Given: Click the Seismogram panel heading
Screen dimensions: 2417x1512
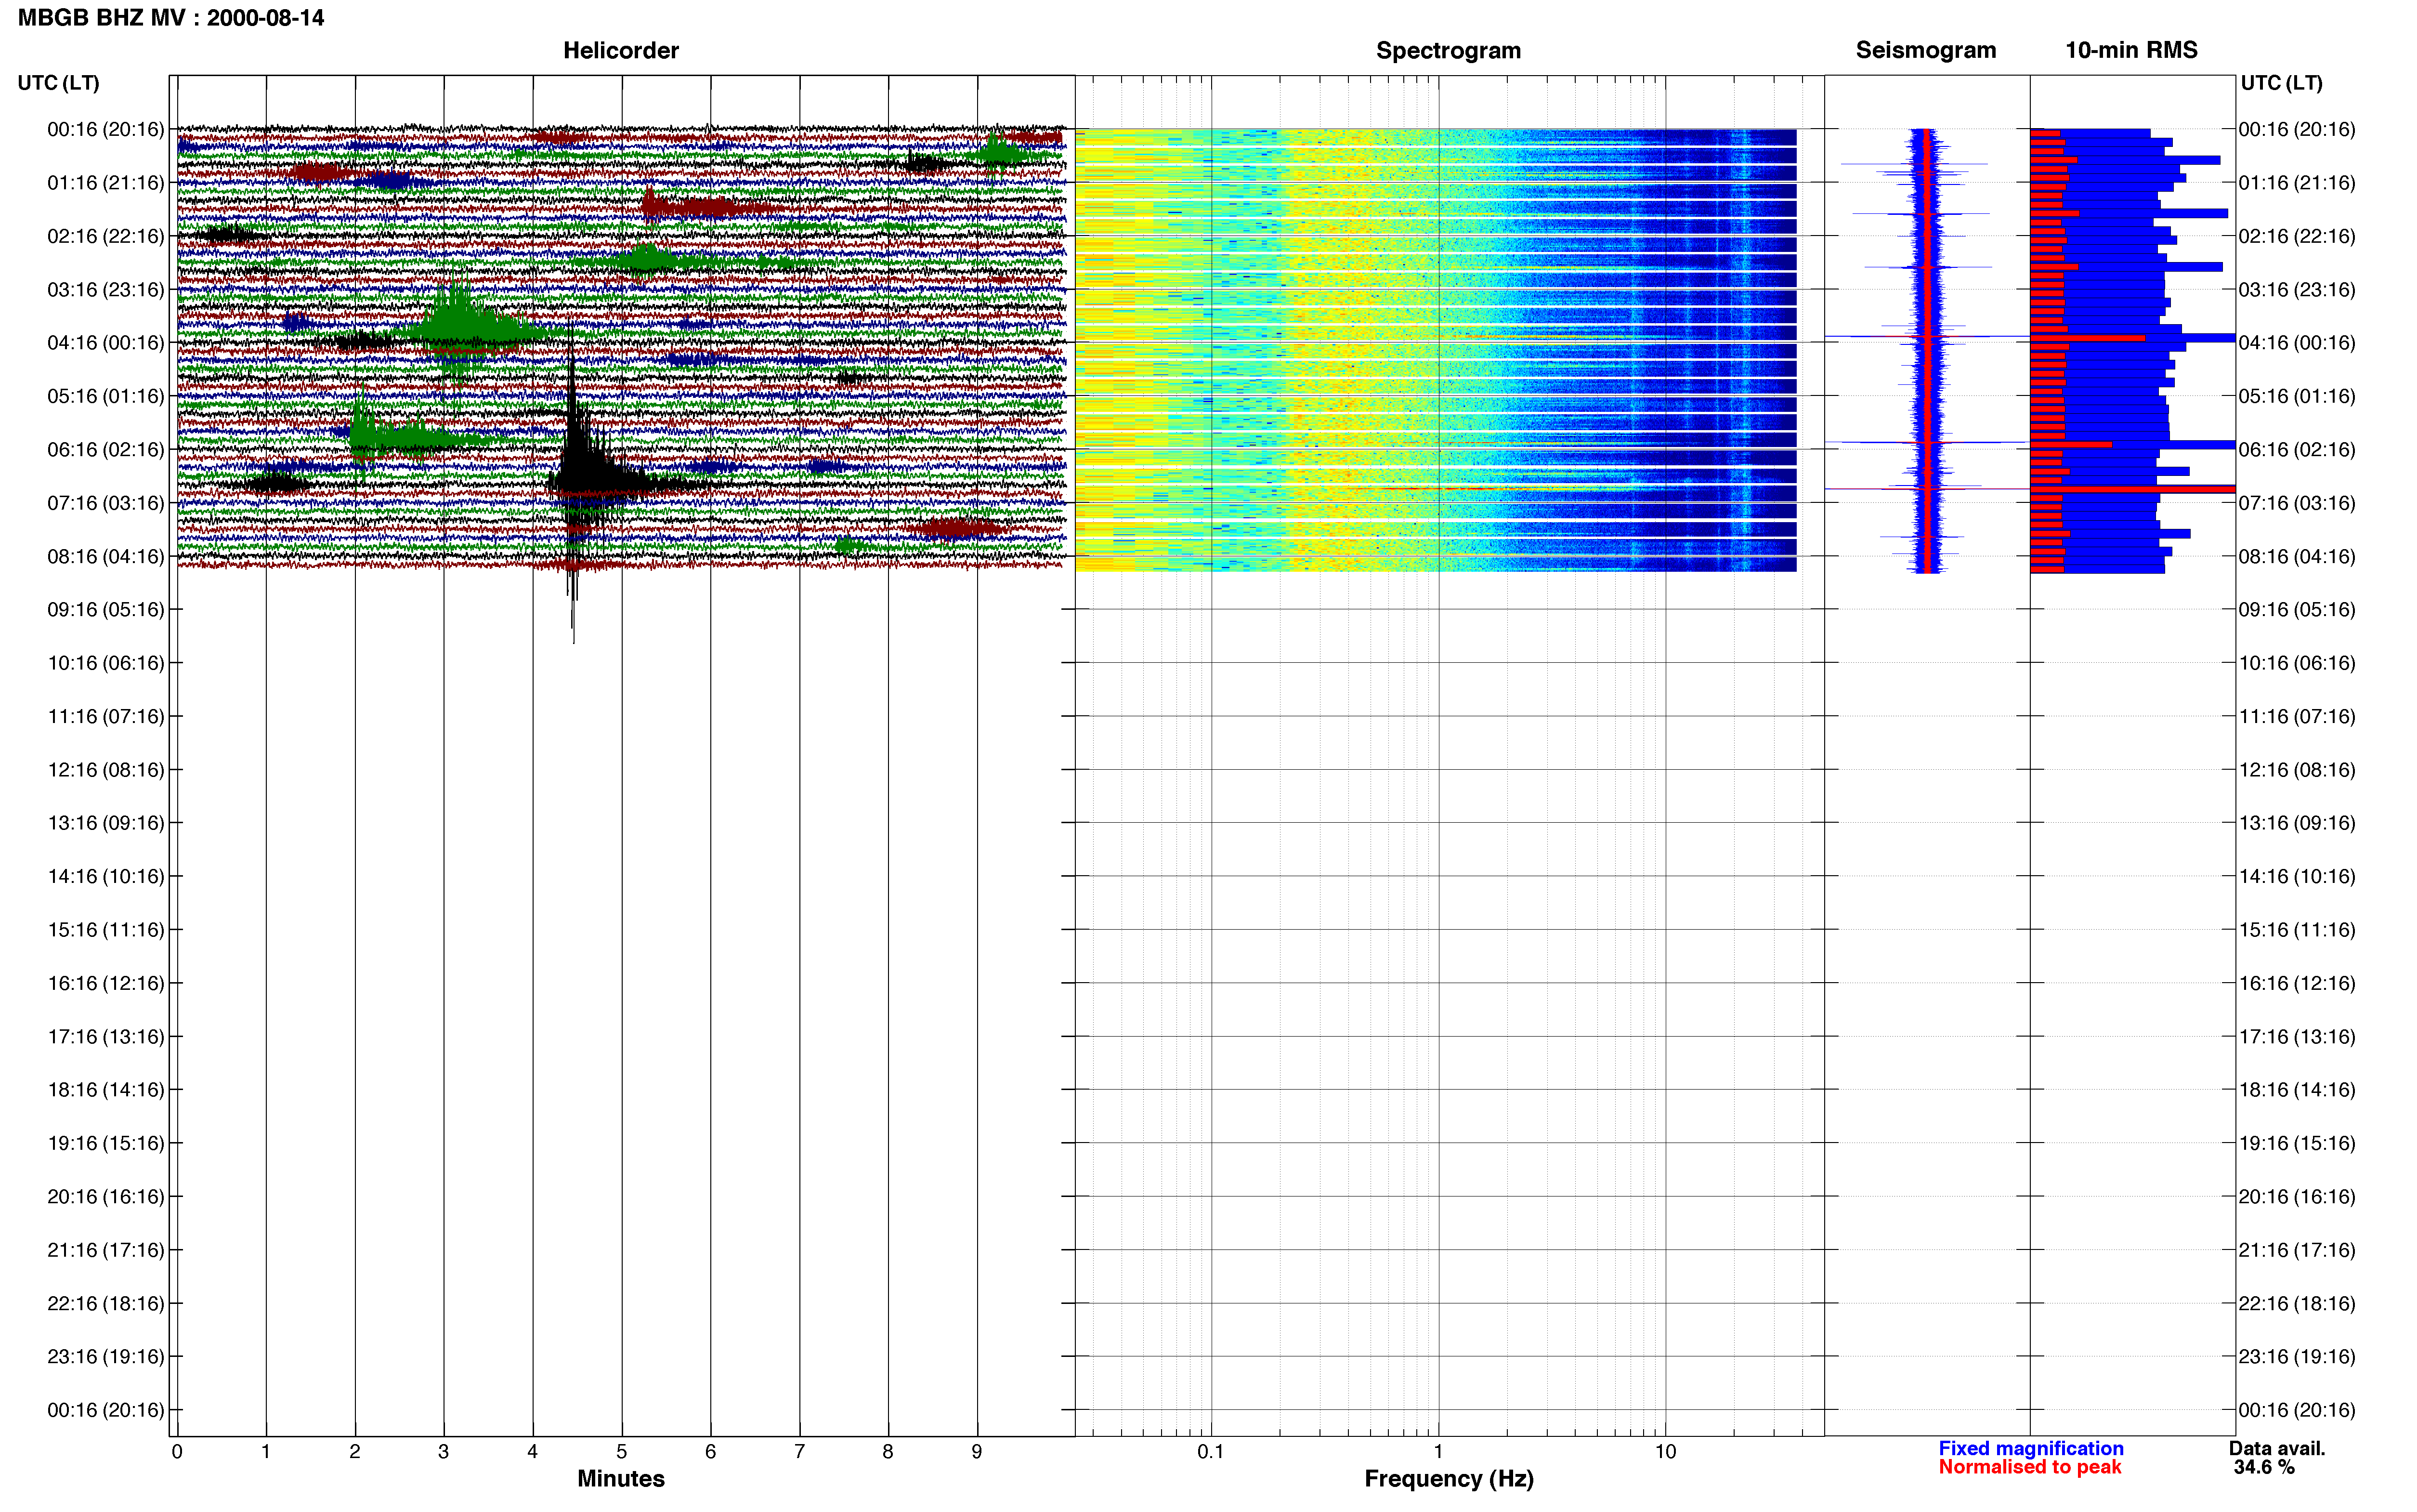Looking at the screenshot, I should [x=1925, y=50].
